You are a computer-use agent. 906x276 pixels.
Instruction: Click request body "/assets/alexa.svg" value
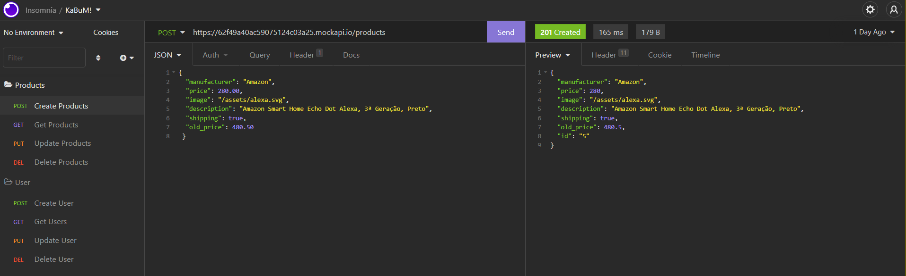[x=252, y=100]
